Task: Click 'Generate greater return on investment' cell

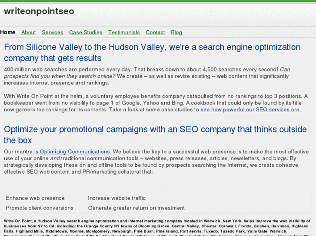Action: (x=136, y=208)
